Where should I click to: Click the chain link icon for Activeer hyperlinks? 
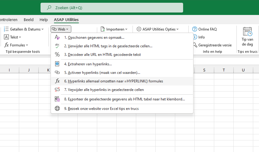pos(57,72)
